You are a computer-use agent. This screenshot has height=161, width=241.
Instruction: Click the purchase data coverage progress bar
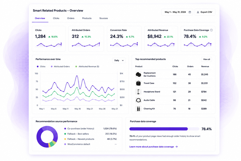(164, 129)
